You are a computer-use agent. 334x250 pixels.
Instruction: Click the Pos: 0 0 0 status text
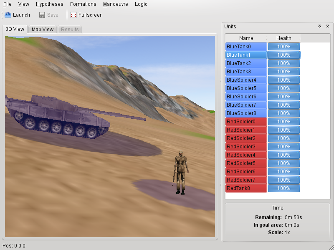tap(14, 246)
